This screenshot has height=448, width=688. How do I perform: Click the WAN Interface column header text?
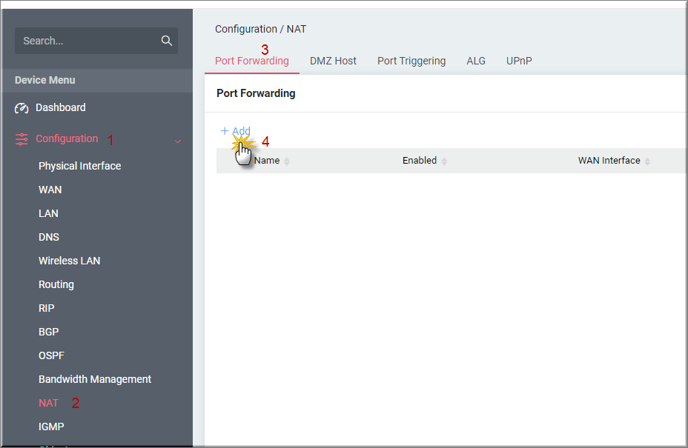[x=609, y=161]
